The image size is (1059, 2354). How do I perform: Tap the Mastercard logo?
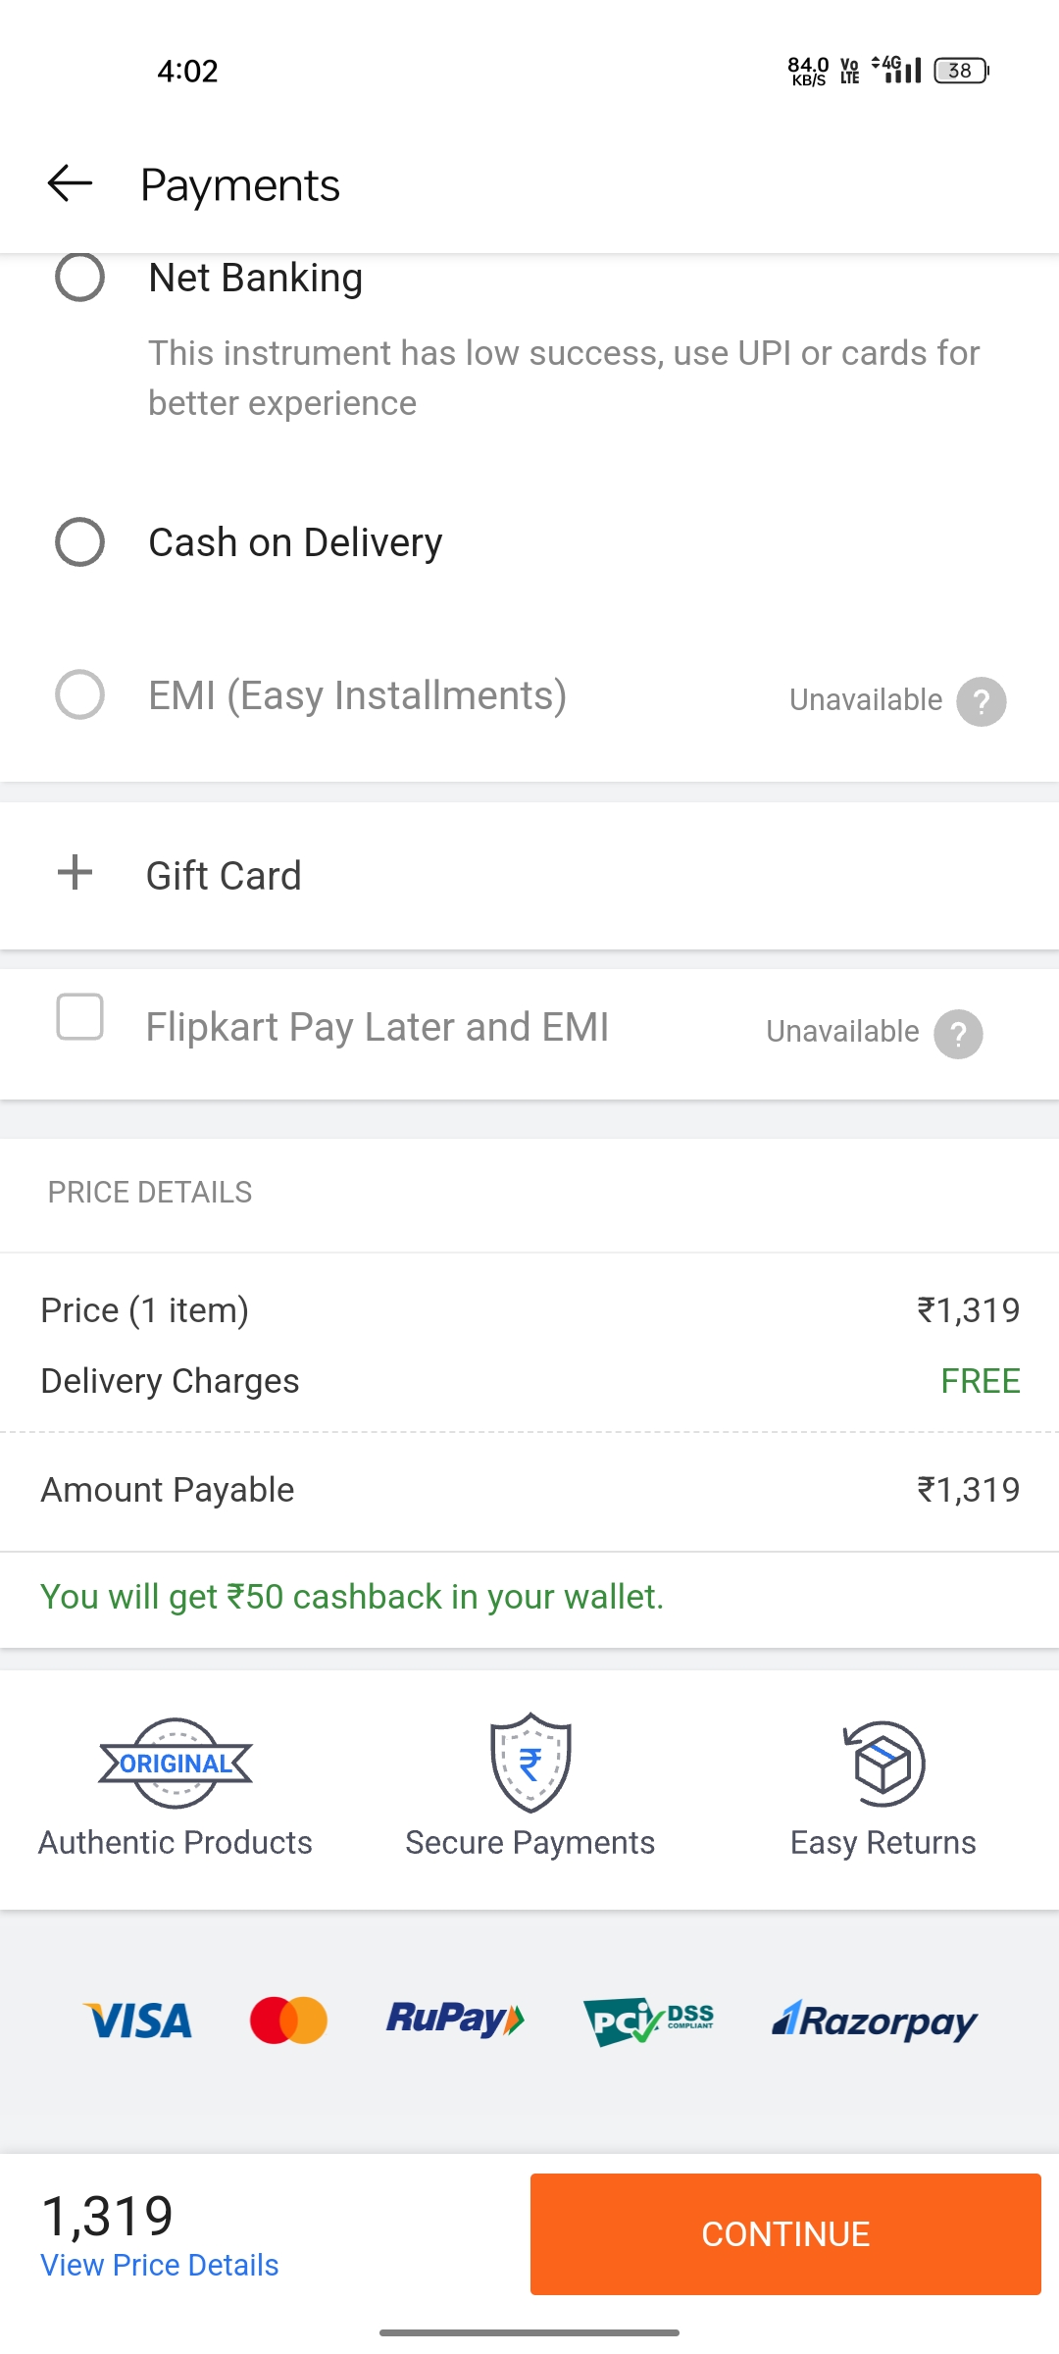click(288, 2021)
